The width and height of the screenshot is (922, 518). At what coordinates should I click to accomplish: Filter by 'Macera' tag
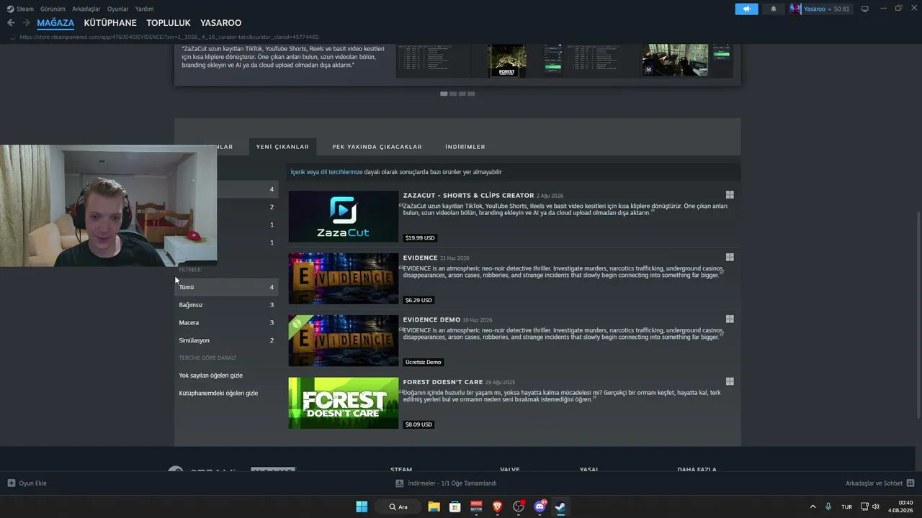tap(226, 322)
